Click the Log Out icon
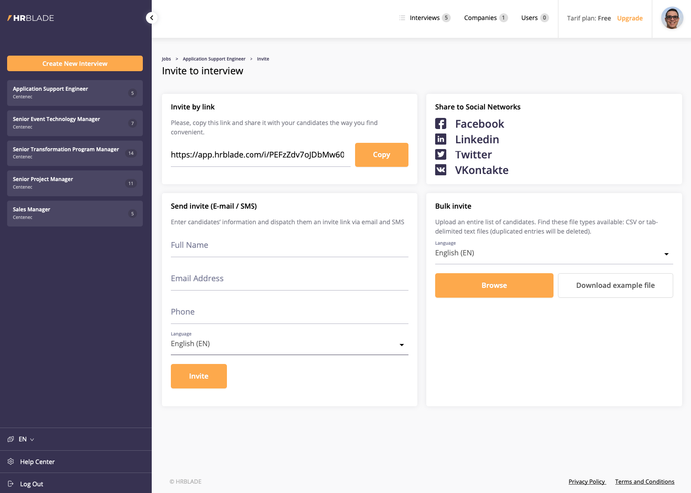The width and height of the screenshot is (691, 493). click(11, 484)
